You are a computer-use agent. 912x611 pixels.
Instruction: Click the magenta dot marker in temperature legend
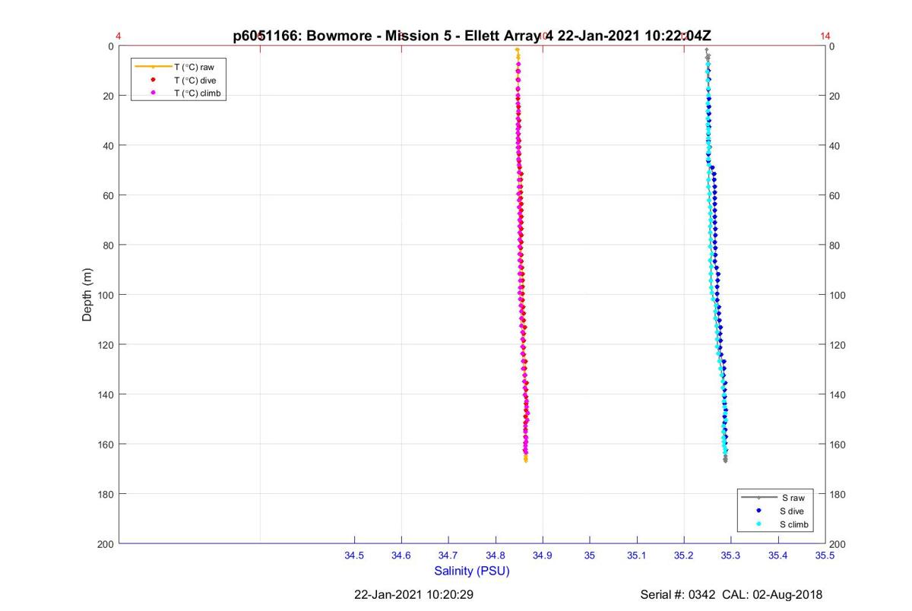point(154,93)
